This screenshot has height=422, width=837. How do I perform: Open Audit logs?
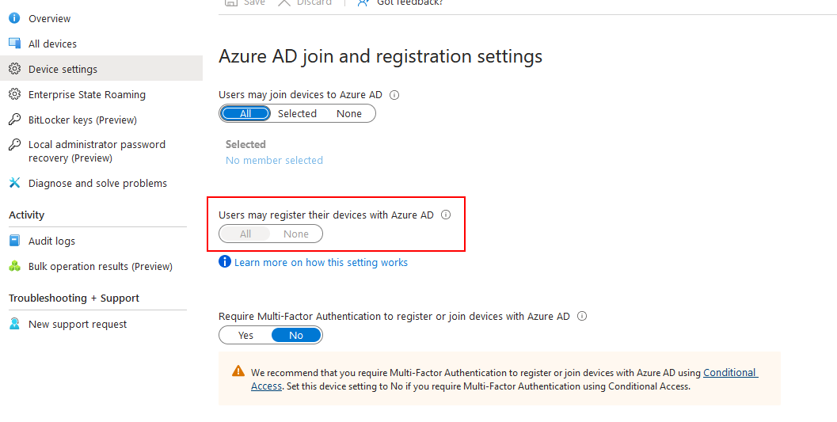[51, 241]
